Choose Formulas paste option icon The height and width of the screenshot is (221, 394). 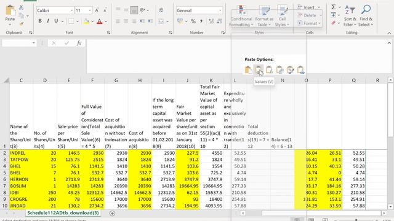tap(269, 69)
